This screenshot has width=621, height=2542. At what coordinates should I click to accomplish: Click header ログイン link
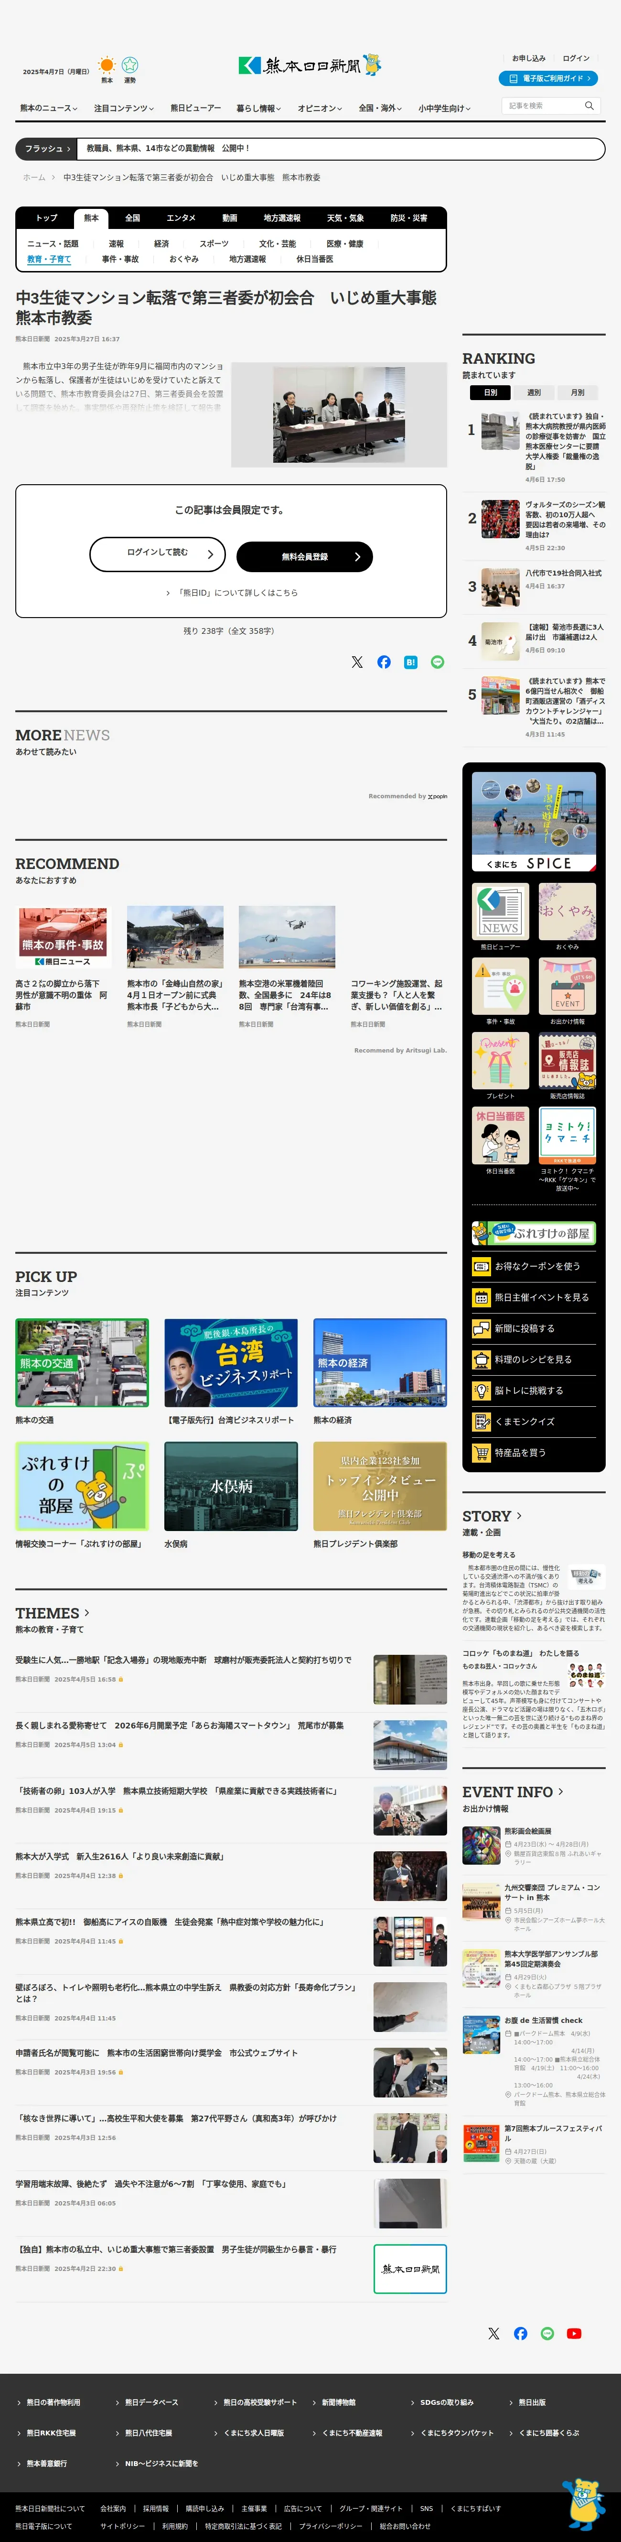point(576,58)
